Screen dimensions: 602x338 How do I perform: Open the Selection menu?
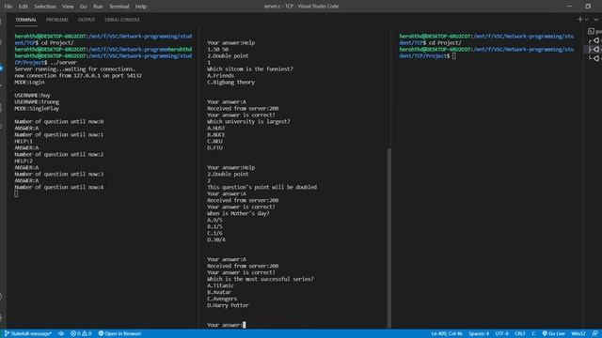coord(45,7)
